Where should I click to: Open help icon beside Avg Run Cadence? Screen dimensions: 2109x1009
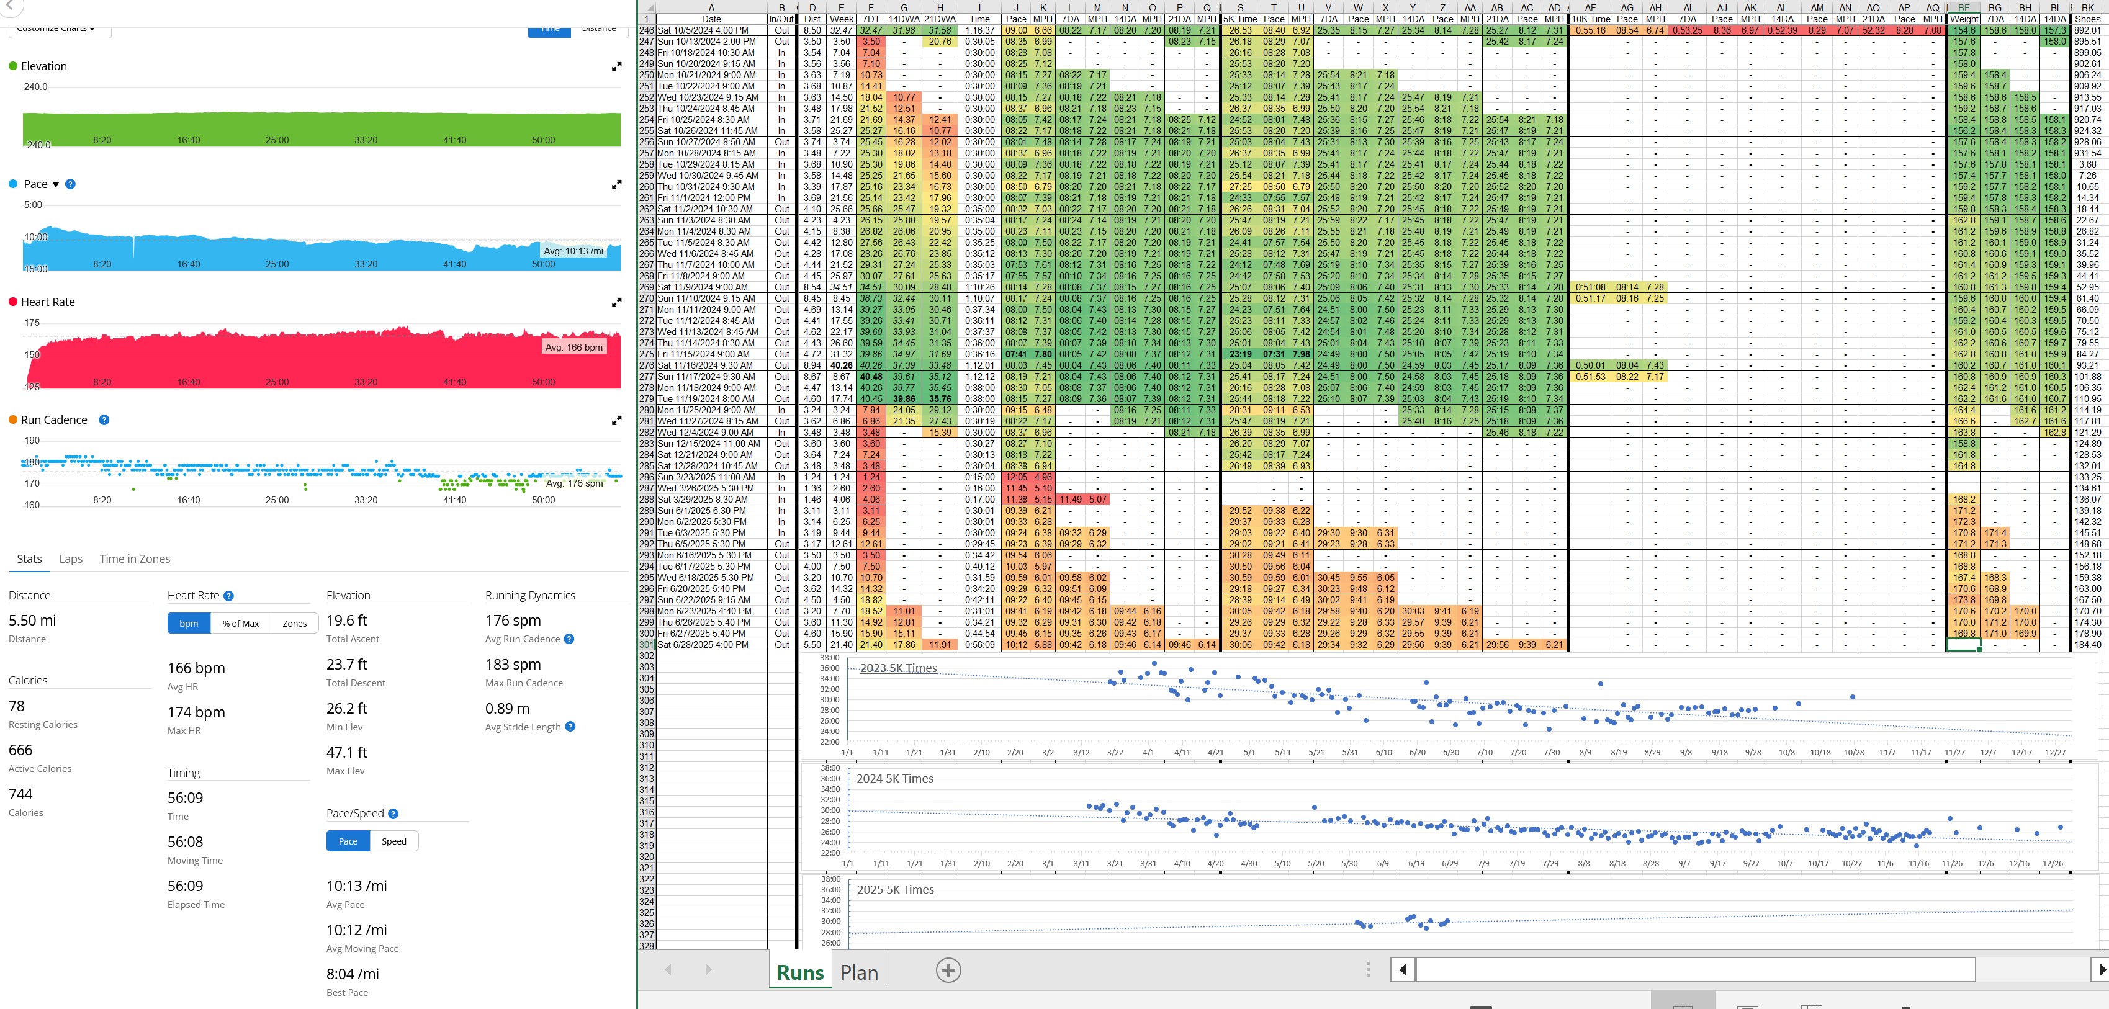569,639
